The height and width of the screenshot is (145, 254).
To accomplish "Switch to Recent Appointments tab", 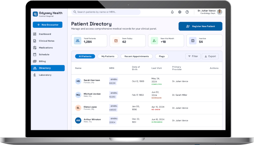I will coord(137,57).
